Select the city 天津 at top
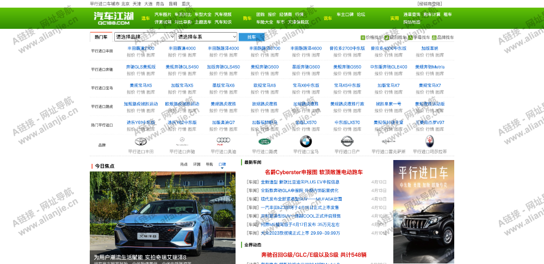The height and width of the screenshot is (264, 544). (137, 4)
